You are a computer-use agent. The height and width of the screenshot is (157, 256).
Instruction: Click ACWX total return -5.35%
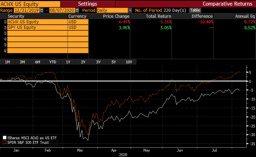[x=165, y=22]
